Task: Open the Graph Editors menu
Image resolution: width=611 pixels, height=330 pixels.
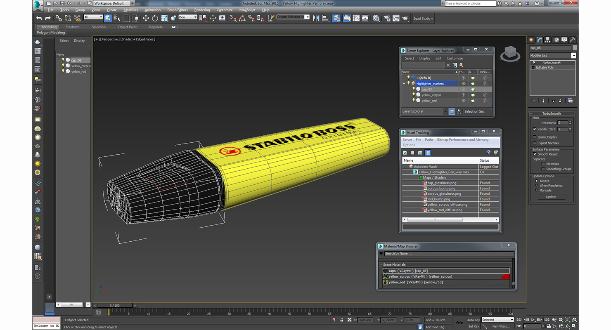Action: 177,10
